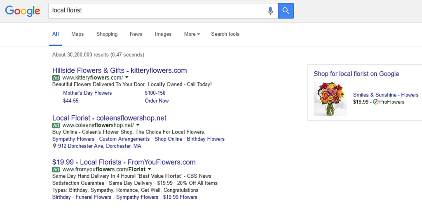Viewport: 422px width, 211px height.
Task: Click the Ad badge under FromYouFlowers result
Action: coord(56,169)
